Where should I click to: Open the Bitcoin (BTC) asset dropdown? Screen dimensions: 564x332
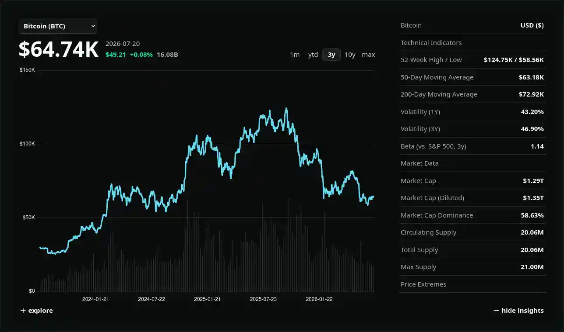pyautogui.click(x=58, y=26)
